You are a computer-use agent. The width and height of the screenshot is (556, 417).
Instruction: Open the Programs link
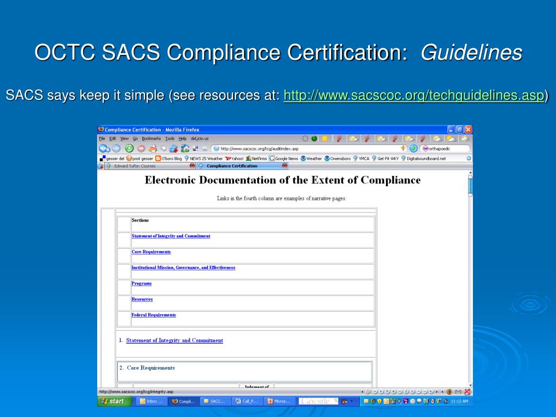point(142,283)
